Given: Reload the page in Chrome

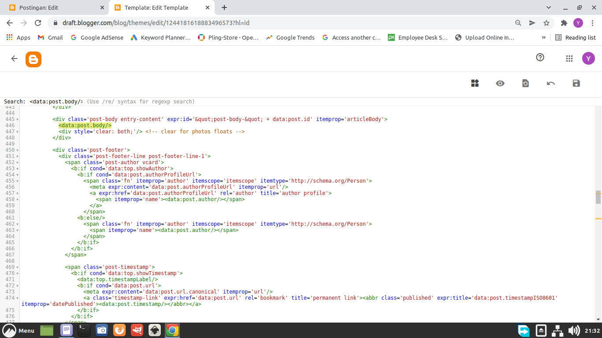Looking at the screenshot, I should click(x=38, y=23).
